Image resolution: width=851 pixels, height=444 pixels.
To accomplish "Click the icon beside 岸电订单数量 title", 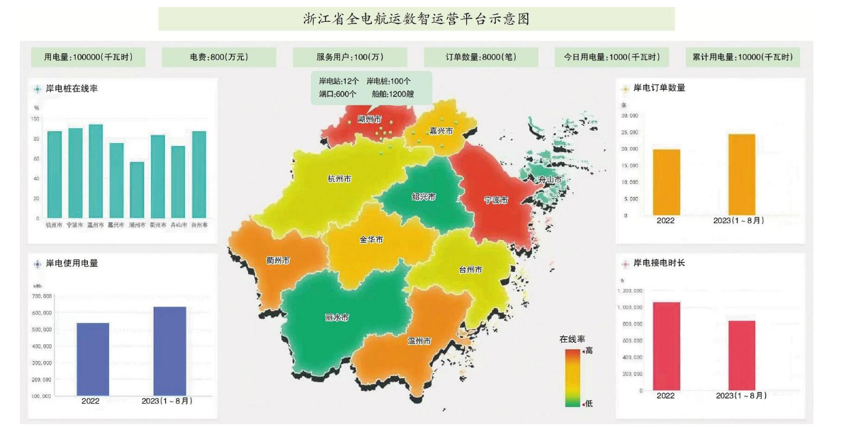I will 624,89.
